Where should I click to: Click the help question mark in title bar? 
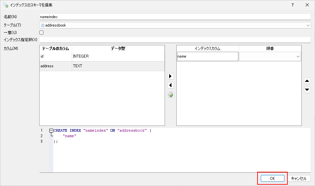click(x=293, y=5)
